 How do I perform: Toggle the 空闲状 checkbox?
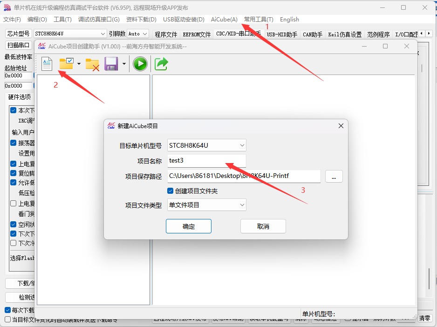pyautogui.click(x=13, y=224)
